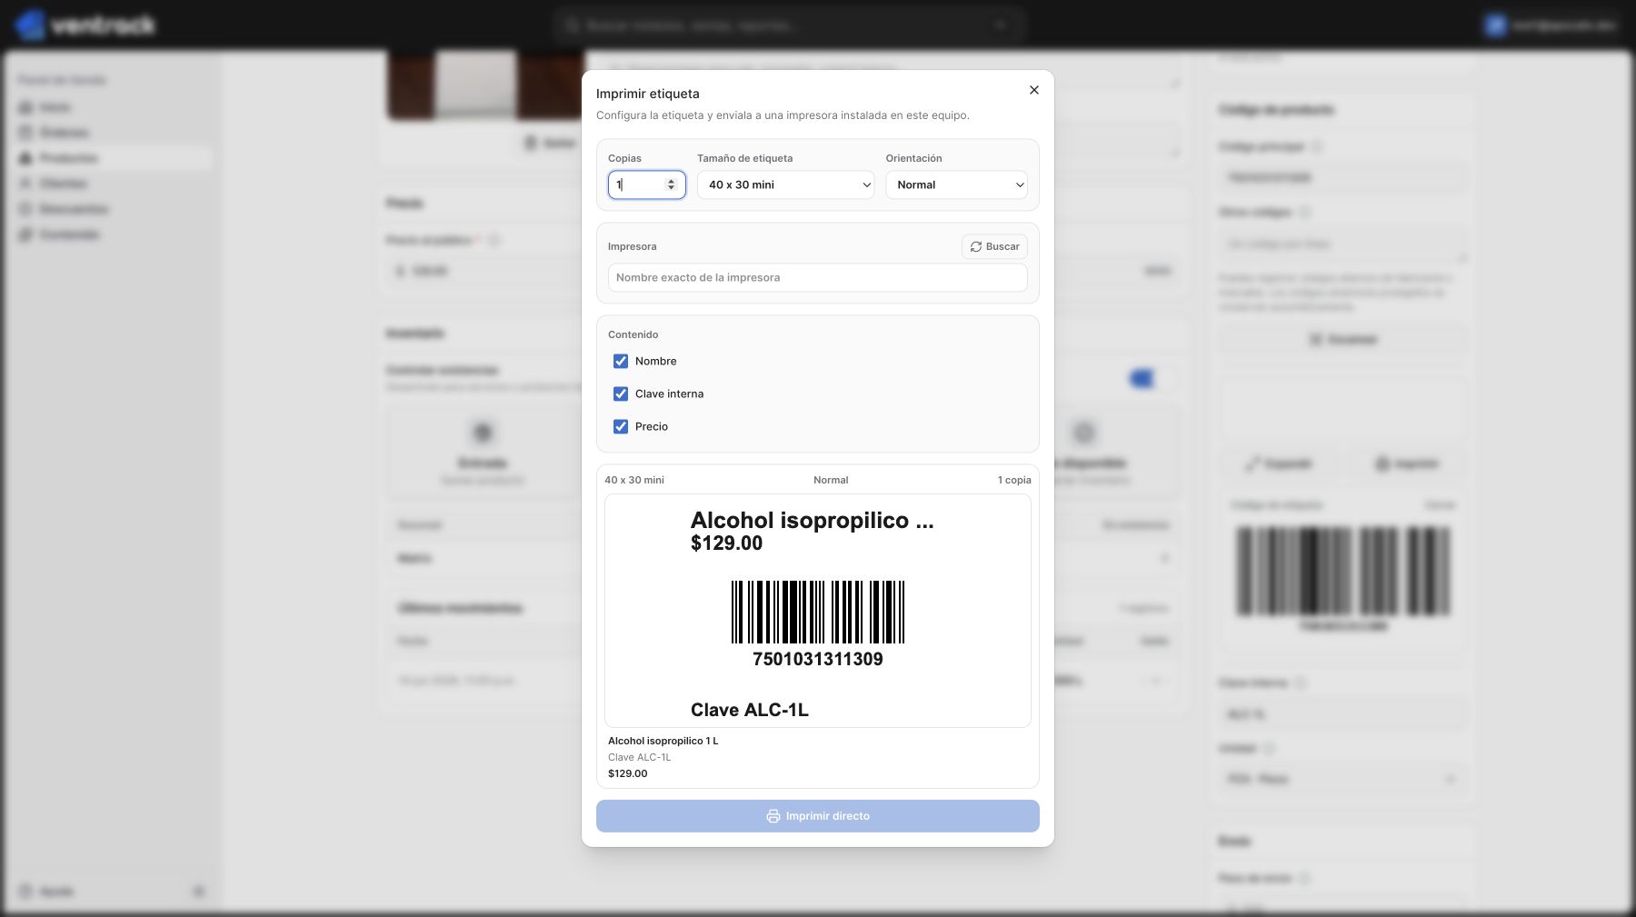Image resolution: width=1636 pixels, height=917 pixels.
Task: Uncheck the Precio checkbox
Action: pos(621,427)
